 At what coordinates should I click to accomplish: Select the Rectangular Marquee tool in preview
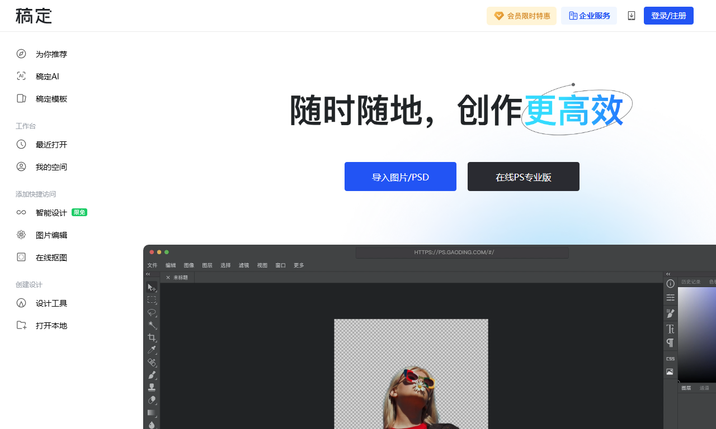(x=152, y=300)
